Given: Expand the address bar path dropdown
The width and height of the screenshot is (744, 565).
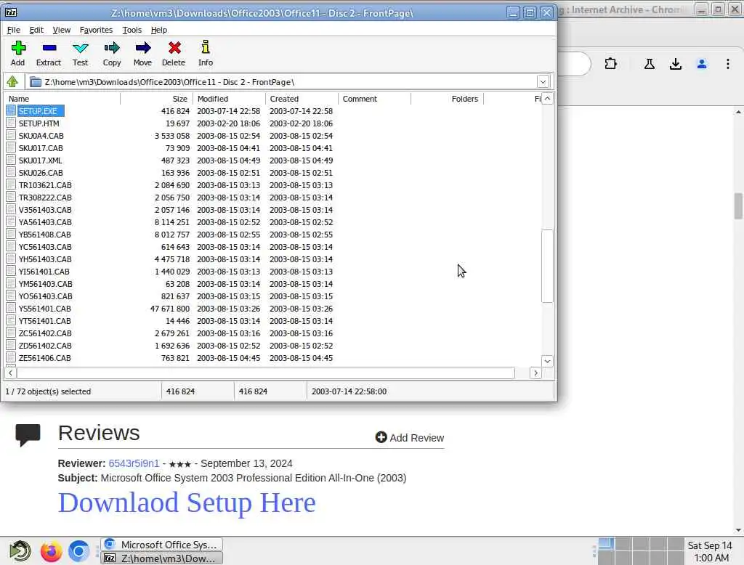Looking at the screenshot, I should 543,81.
